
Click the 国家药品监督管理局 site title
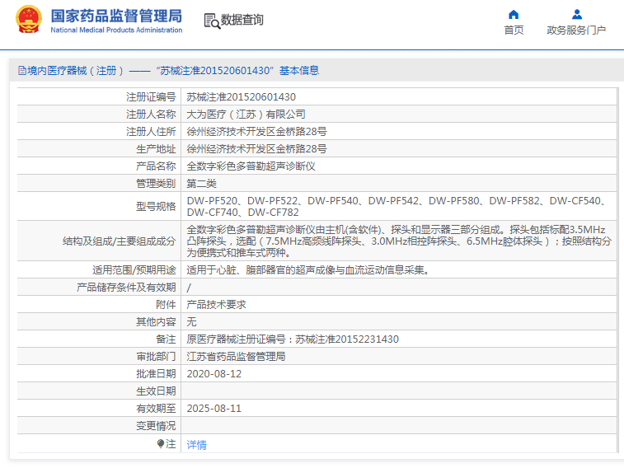click(116, 16)
